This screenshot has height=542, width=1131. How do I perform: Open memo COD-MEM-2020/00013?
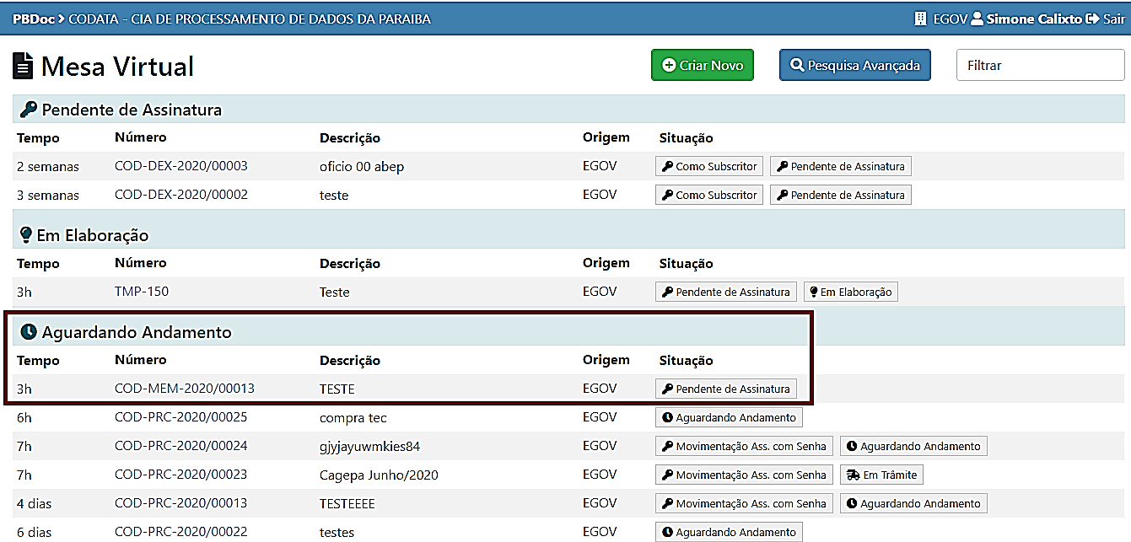tap(185, 389)
